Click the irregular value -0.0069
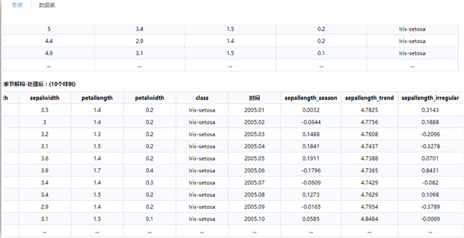This screenshot has width=464, height=238. [x=430, y=219]
